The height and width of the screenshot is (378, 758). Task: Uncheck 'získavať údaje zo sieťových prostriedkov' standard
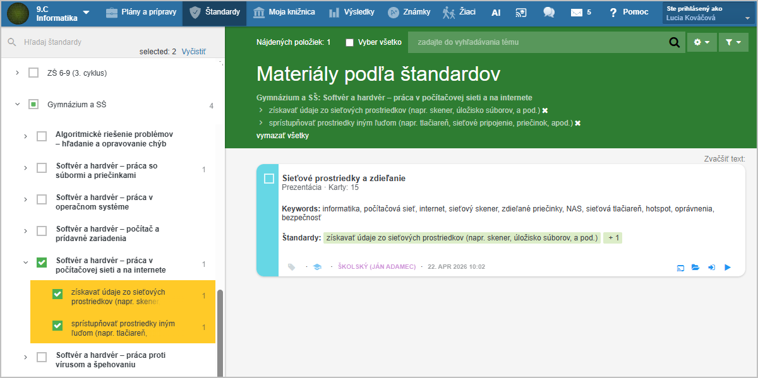(x=57, y=294)
